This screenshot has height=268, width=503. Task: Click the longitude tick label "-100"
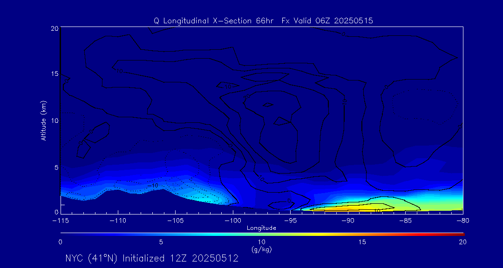click(x=232, y=221)
